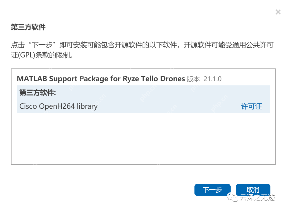
Task: Click the 下一步 button to continue
Action: 212,190
